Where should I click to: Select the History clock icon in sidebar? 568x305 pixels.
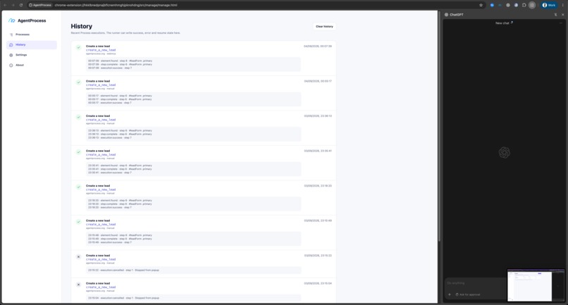pyautogui.click(x=11, y=45)
